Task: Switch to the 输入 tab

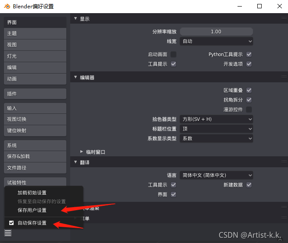Action: [x=35, y=108]
